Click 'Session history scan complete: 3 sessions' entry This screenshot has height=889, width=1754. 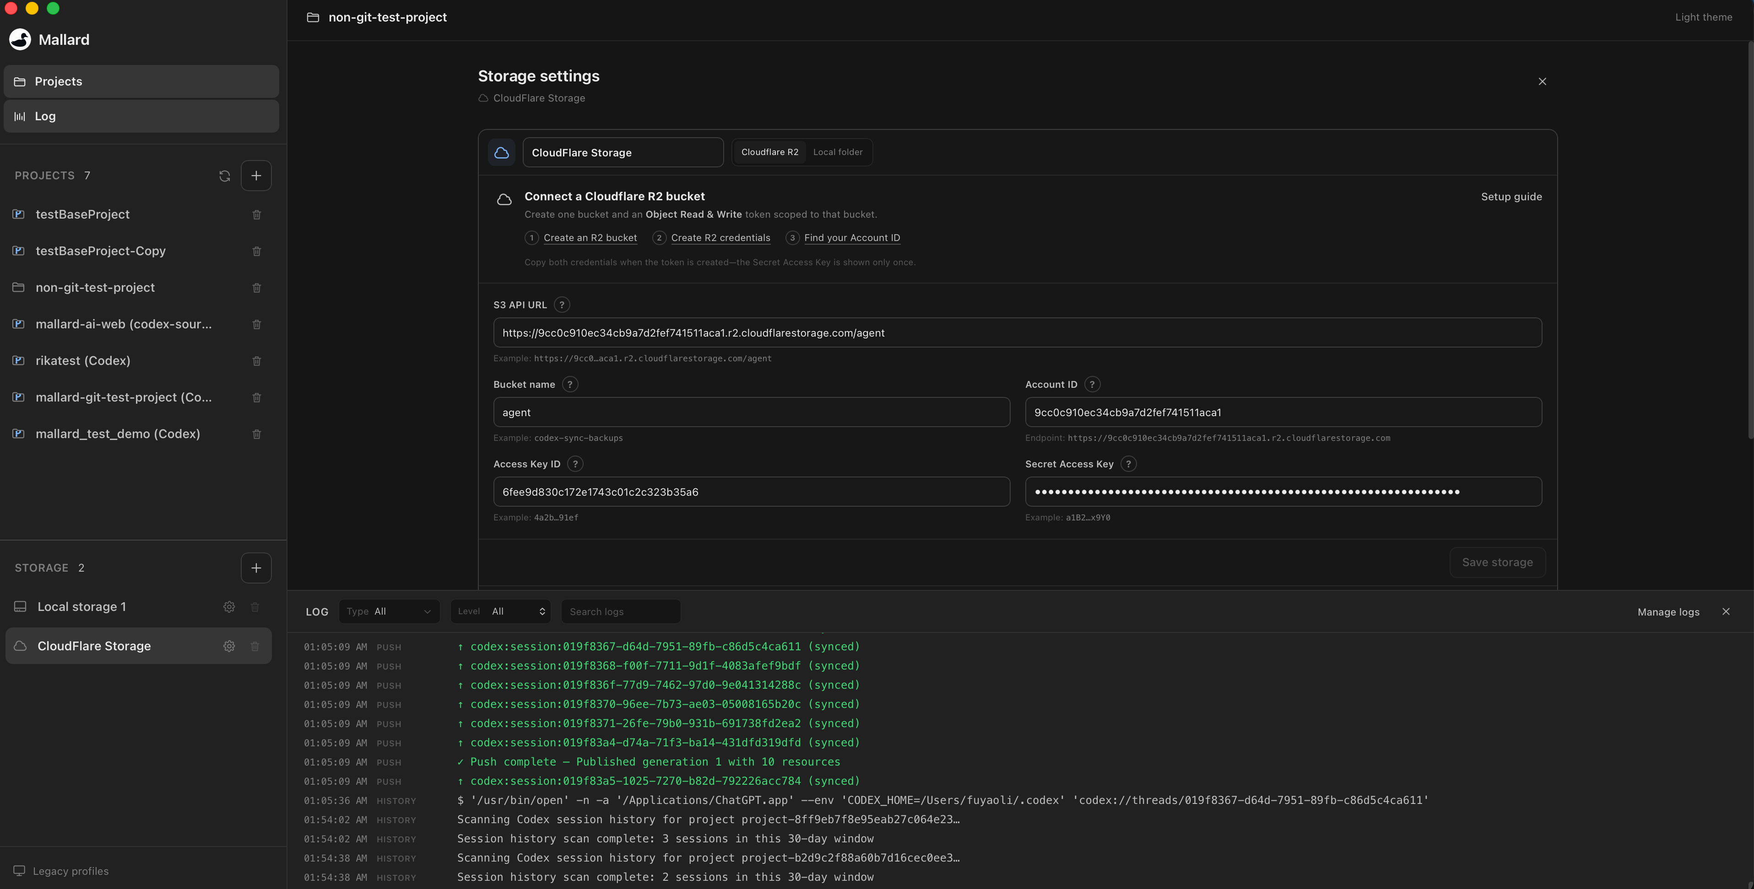click(x=665, y=839)
